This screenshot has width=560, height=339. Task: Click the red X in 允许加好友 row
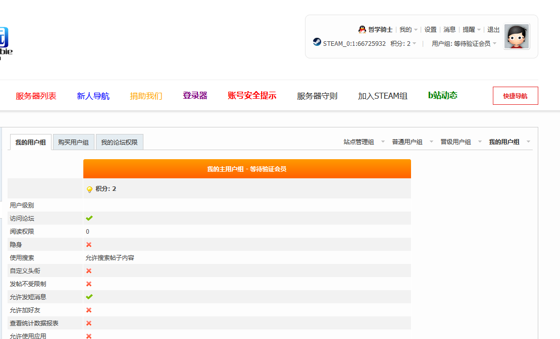(89, 310)
